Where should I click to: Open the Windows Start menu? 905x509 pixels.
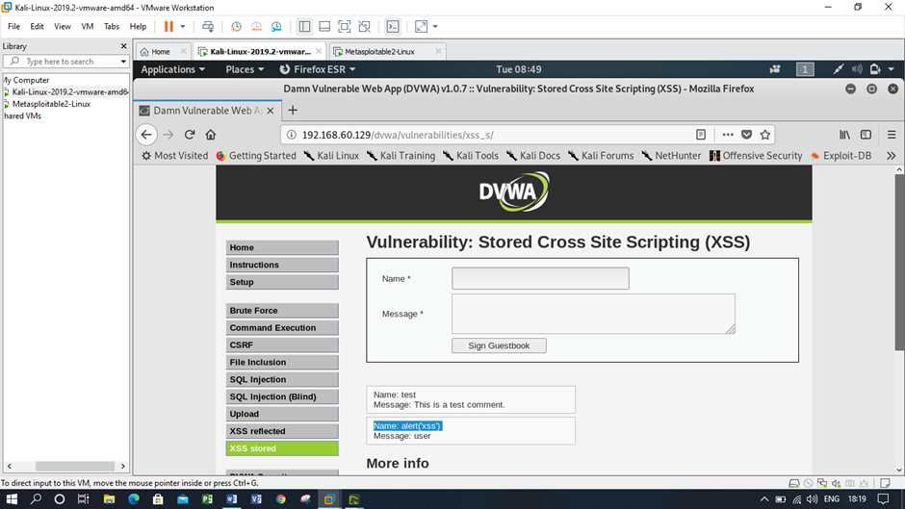tap(11, 499)
